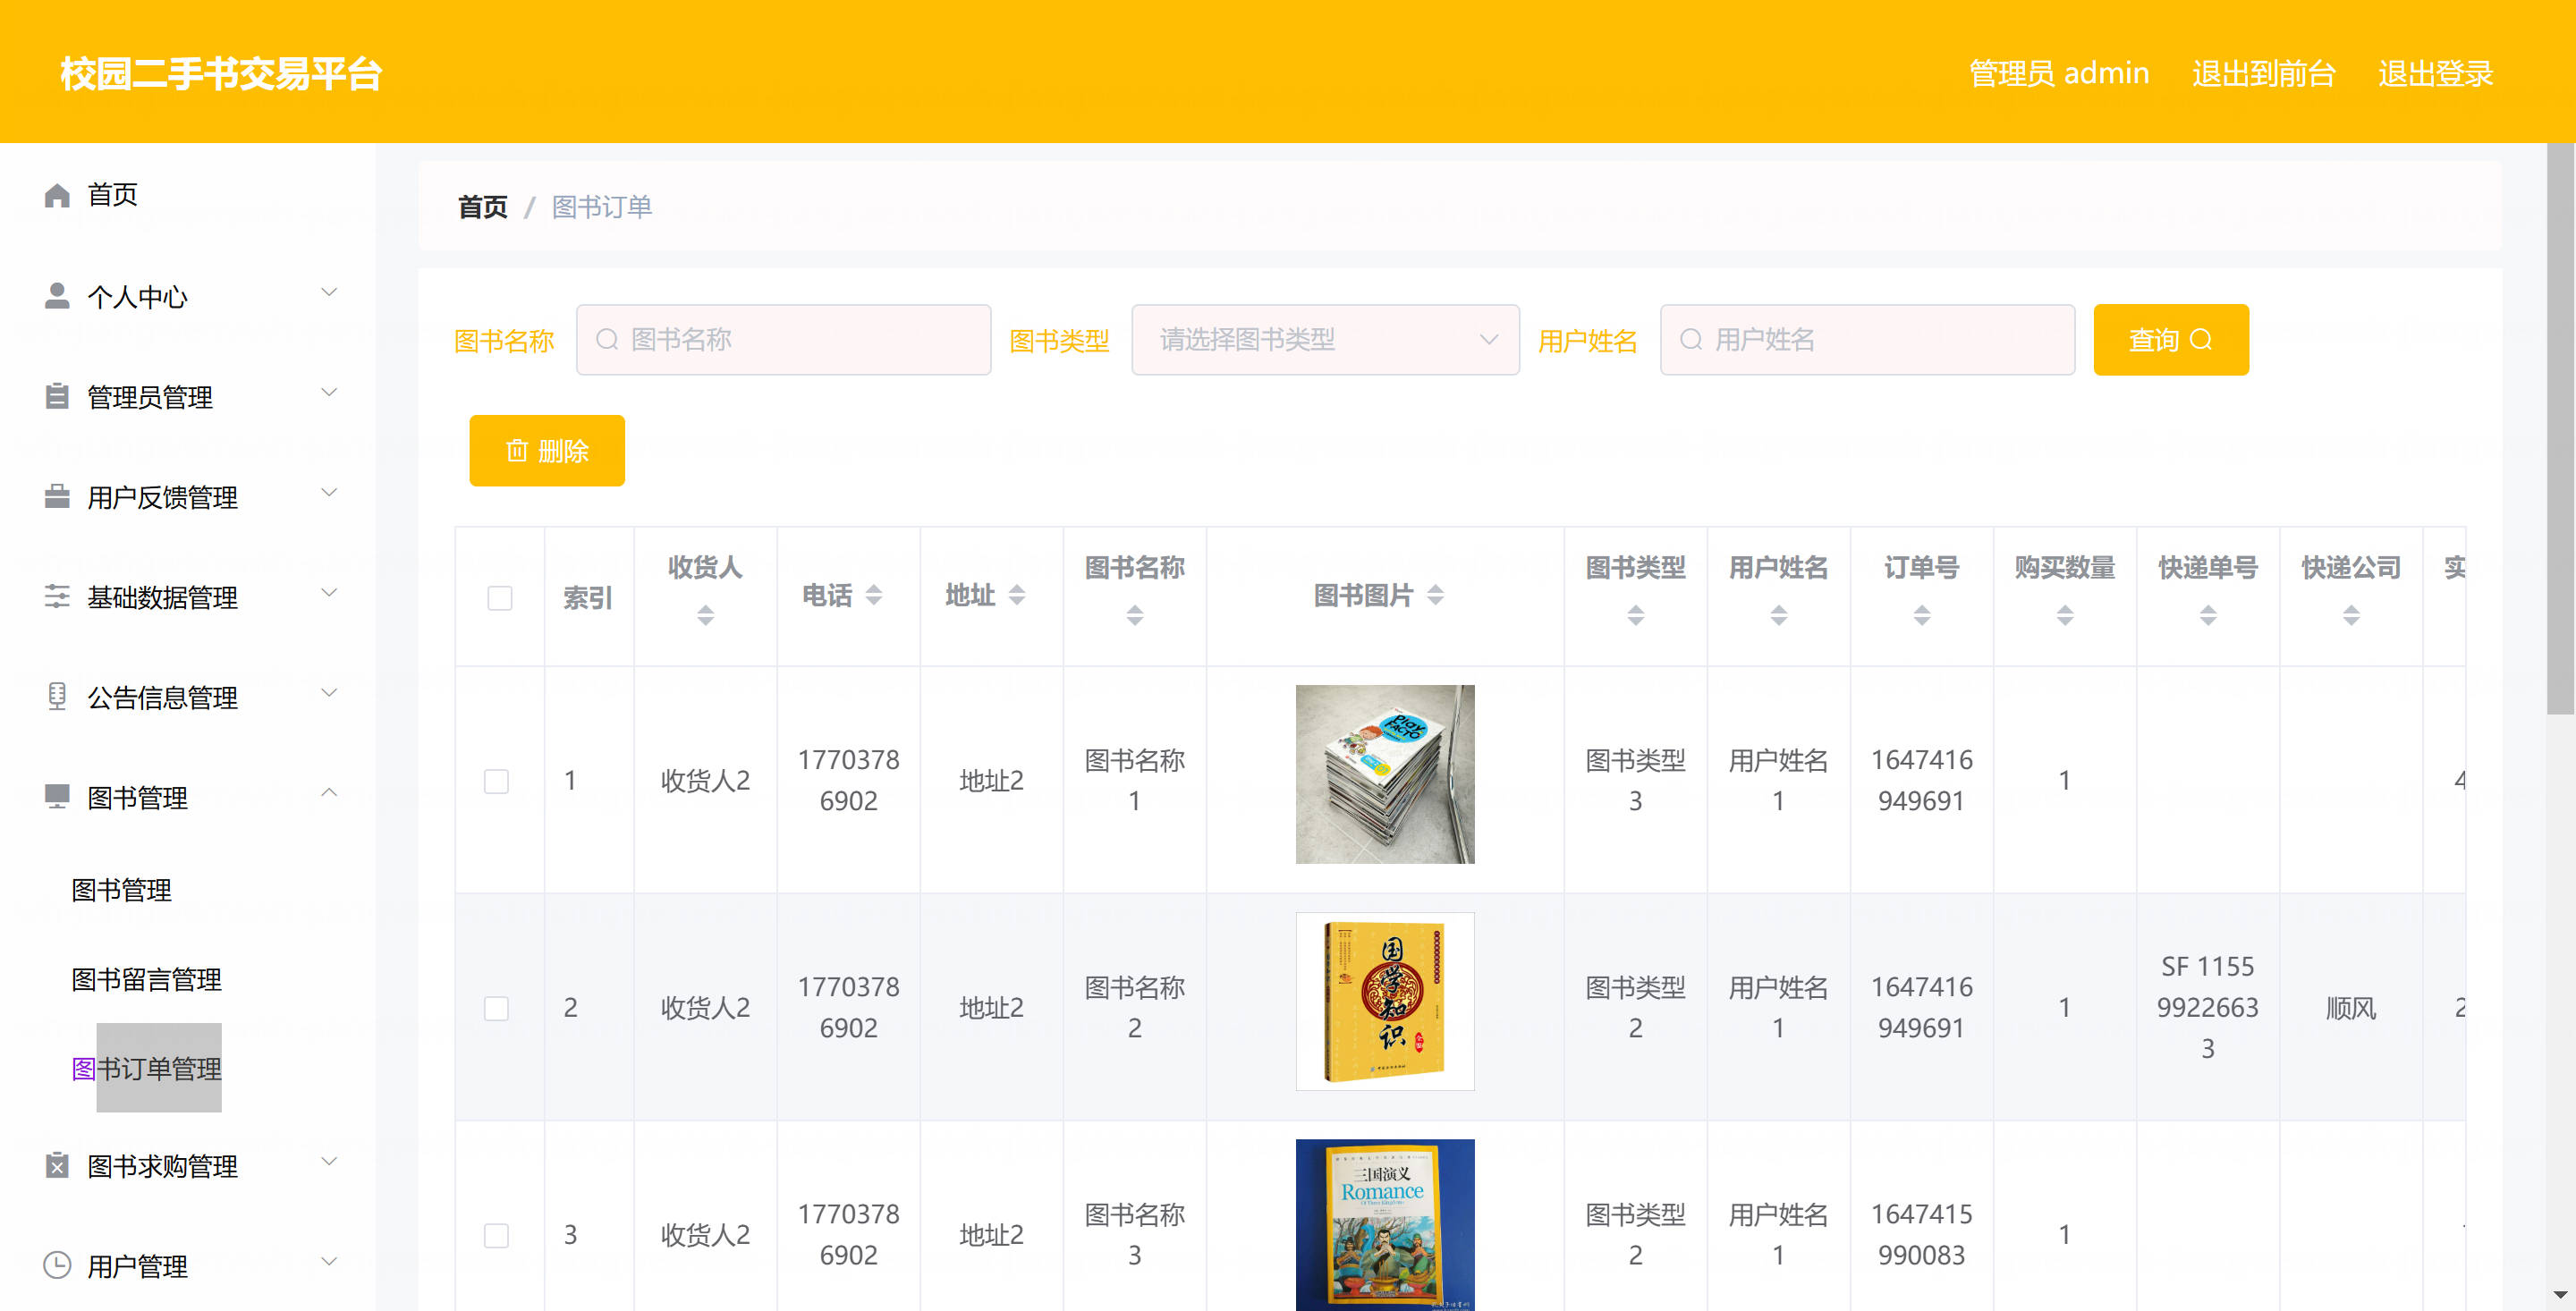This screenshot has width=2576, height=1311.
Task: Check the checkbox for row 2
Action: click(x=496, y=1008)
